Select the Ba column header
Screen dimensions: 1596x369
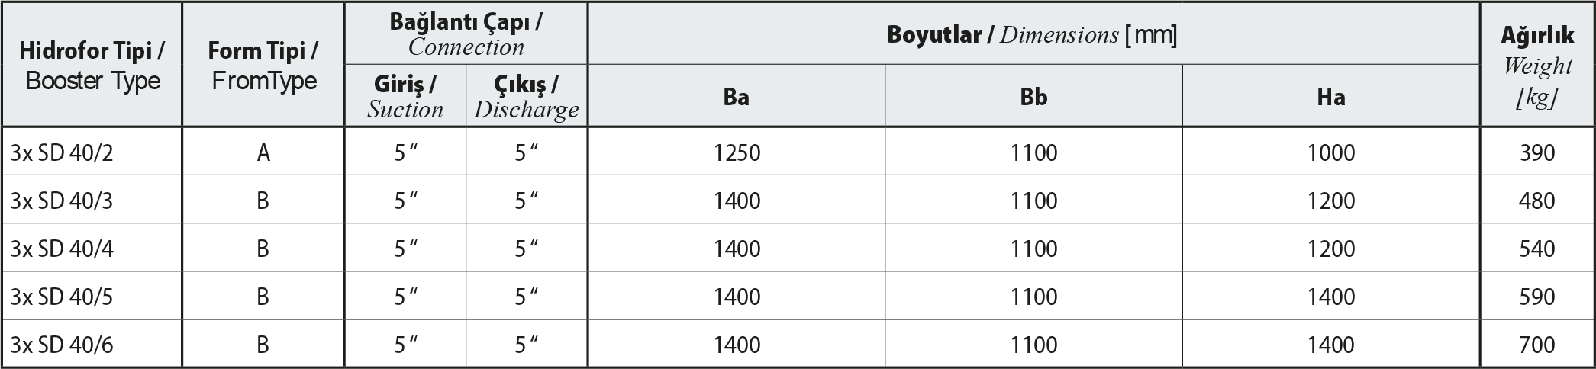(736, 97)
